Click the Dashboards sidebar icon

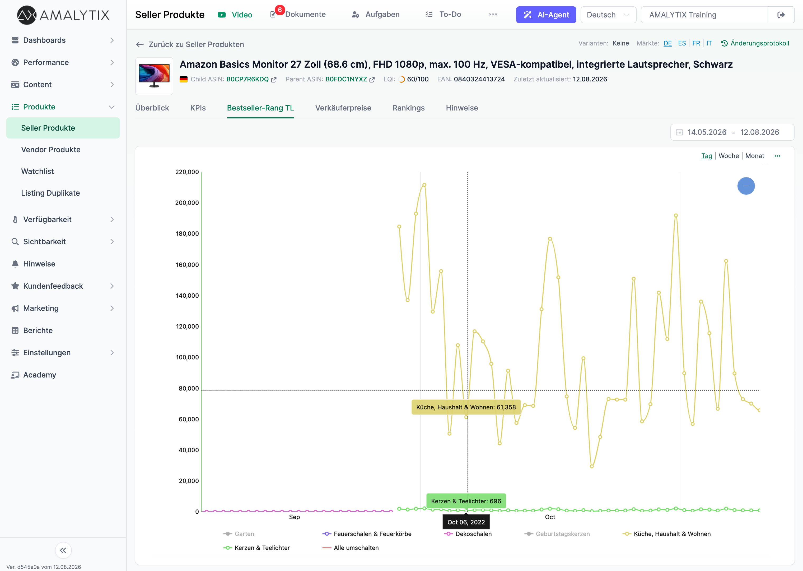click(15, 40)
